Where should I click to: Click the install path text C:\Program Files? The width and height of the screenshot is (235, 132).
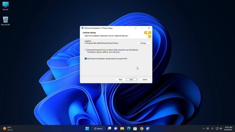pos(101,43)
